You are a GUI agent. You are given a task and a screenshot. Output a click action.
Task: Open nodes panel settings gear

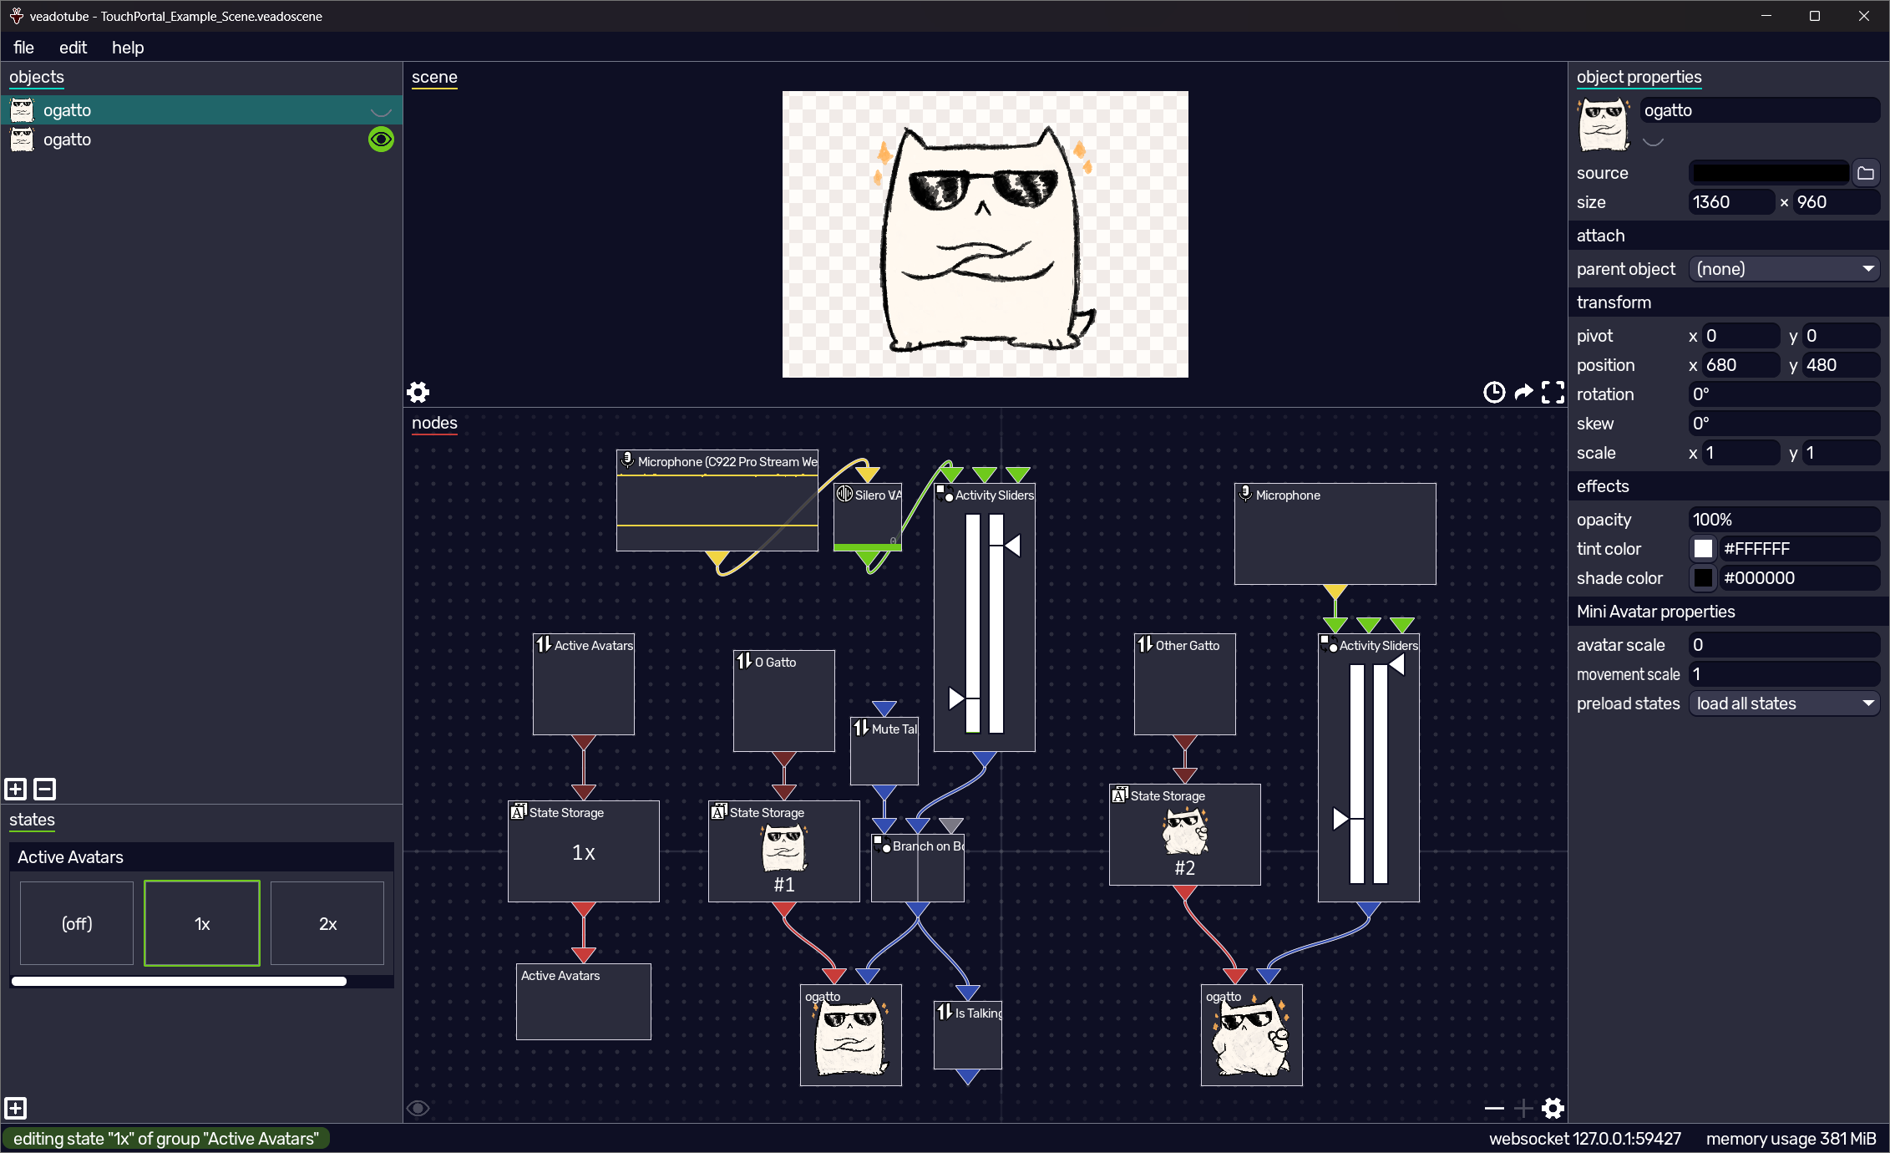tap(1553, 1108)
